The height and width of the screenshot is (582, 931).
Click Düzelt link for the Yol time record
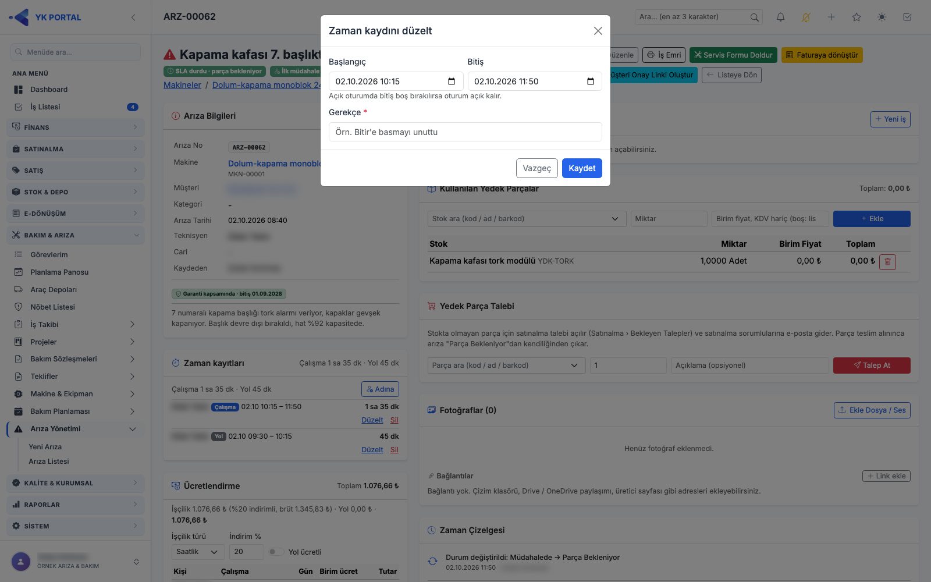pos(372,450)
